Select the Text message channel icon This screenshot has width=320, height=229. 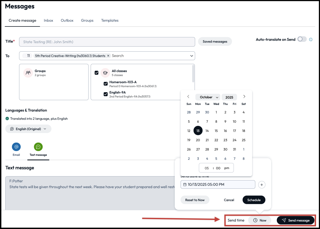tap(38, 147)
